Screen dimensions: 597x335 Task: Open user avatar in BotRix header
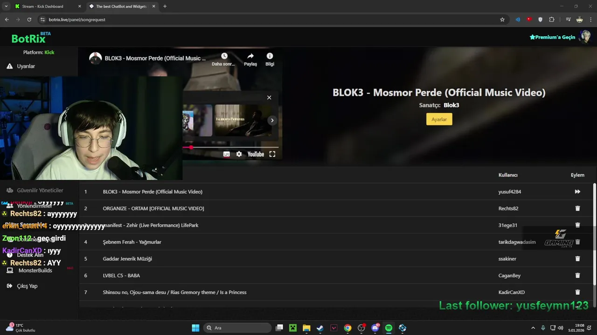tap(585, 37)
